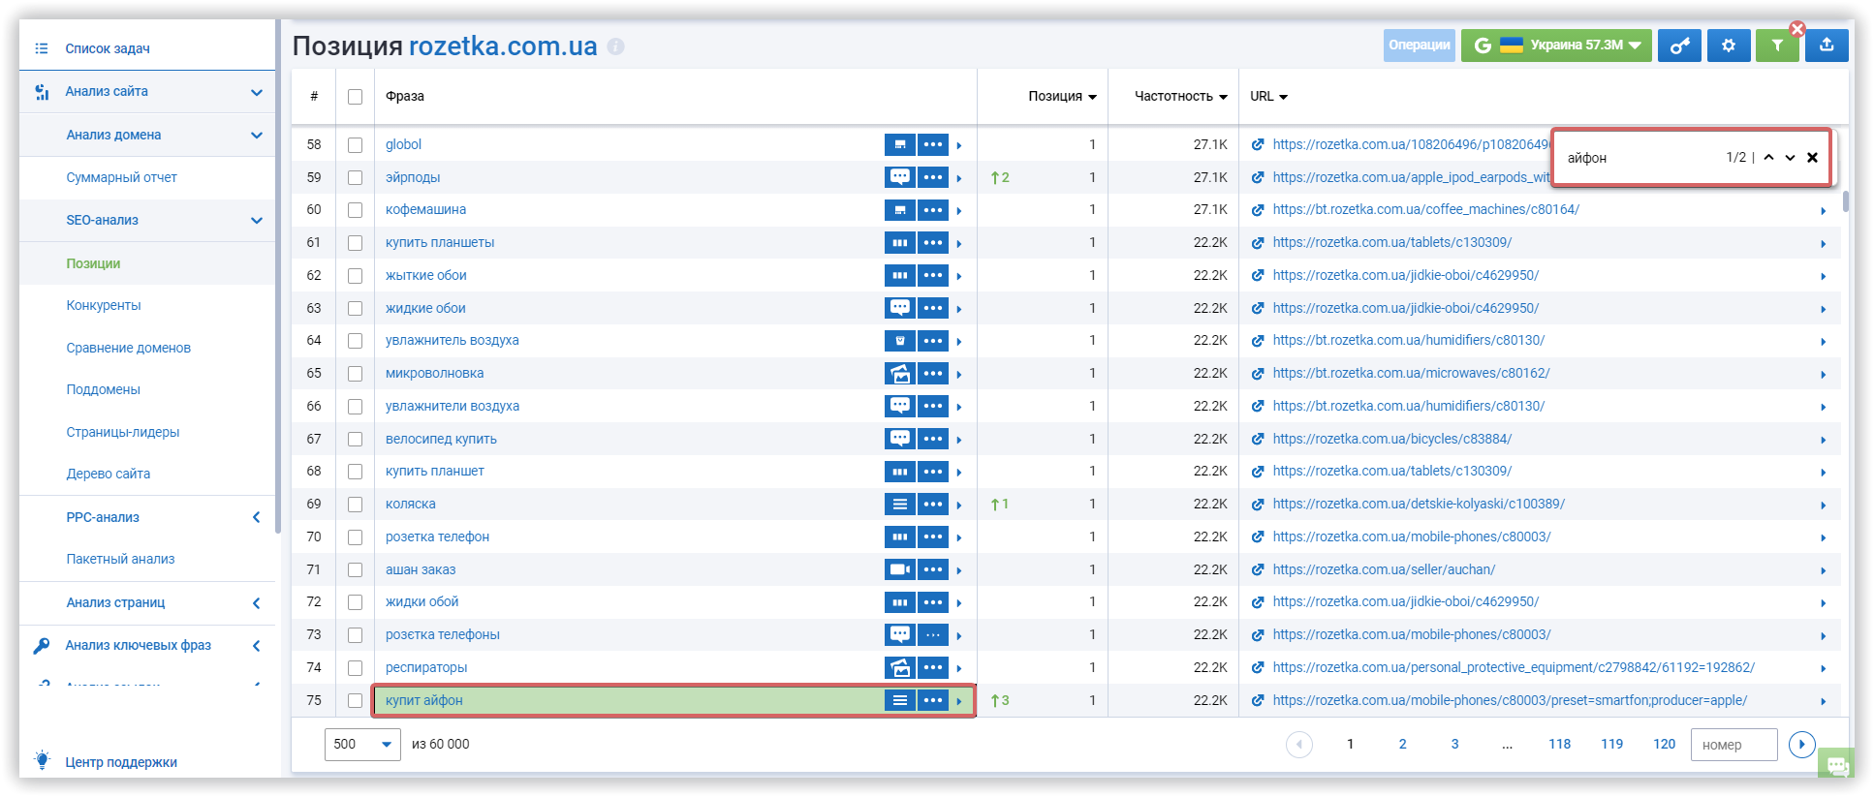Click the Центр поддержки lightbulb icon

tap(42, 761)
